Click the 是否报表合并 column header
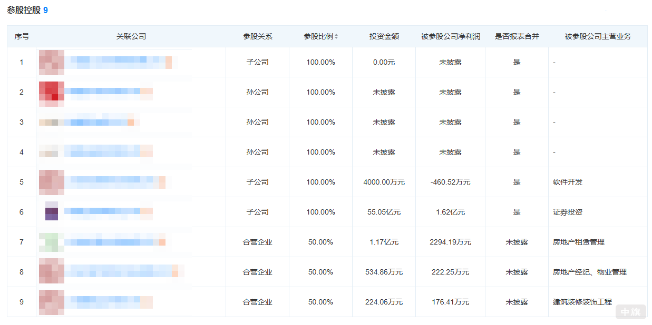This screenshot has width=652, height=325. (517, 36)
